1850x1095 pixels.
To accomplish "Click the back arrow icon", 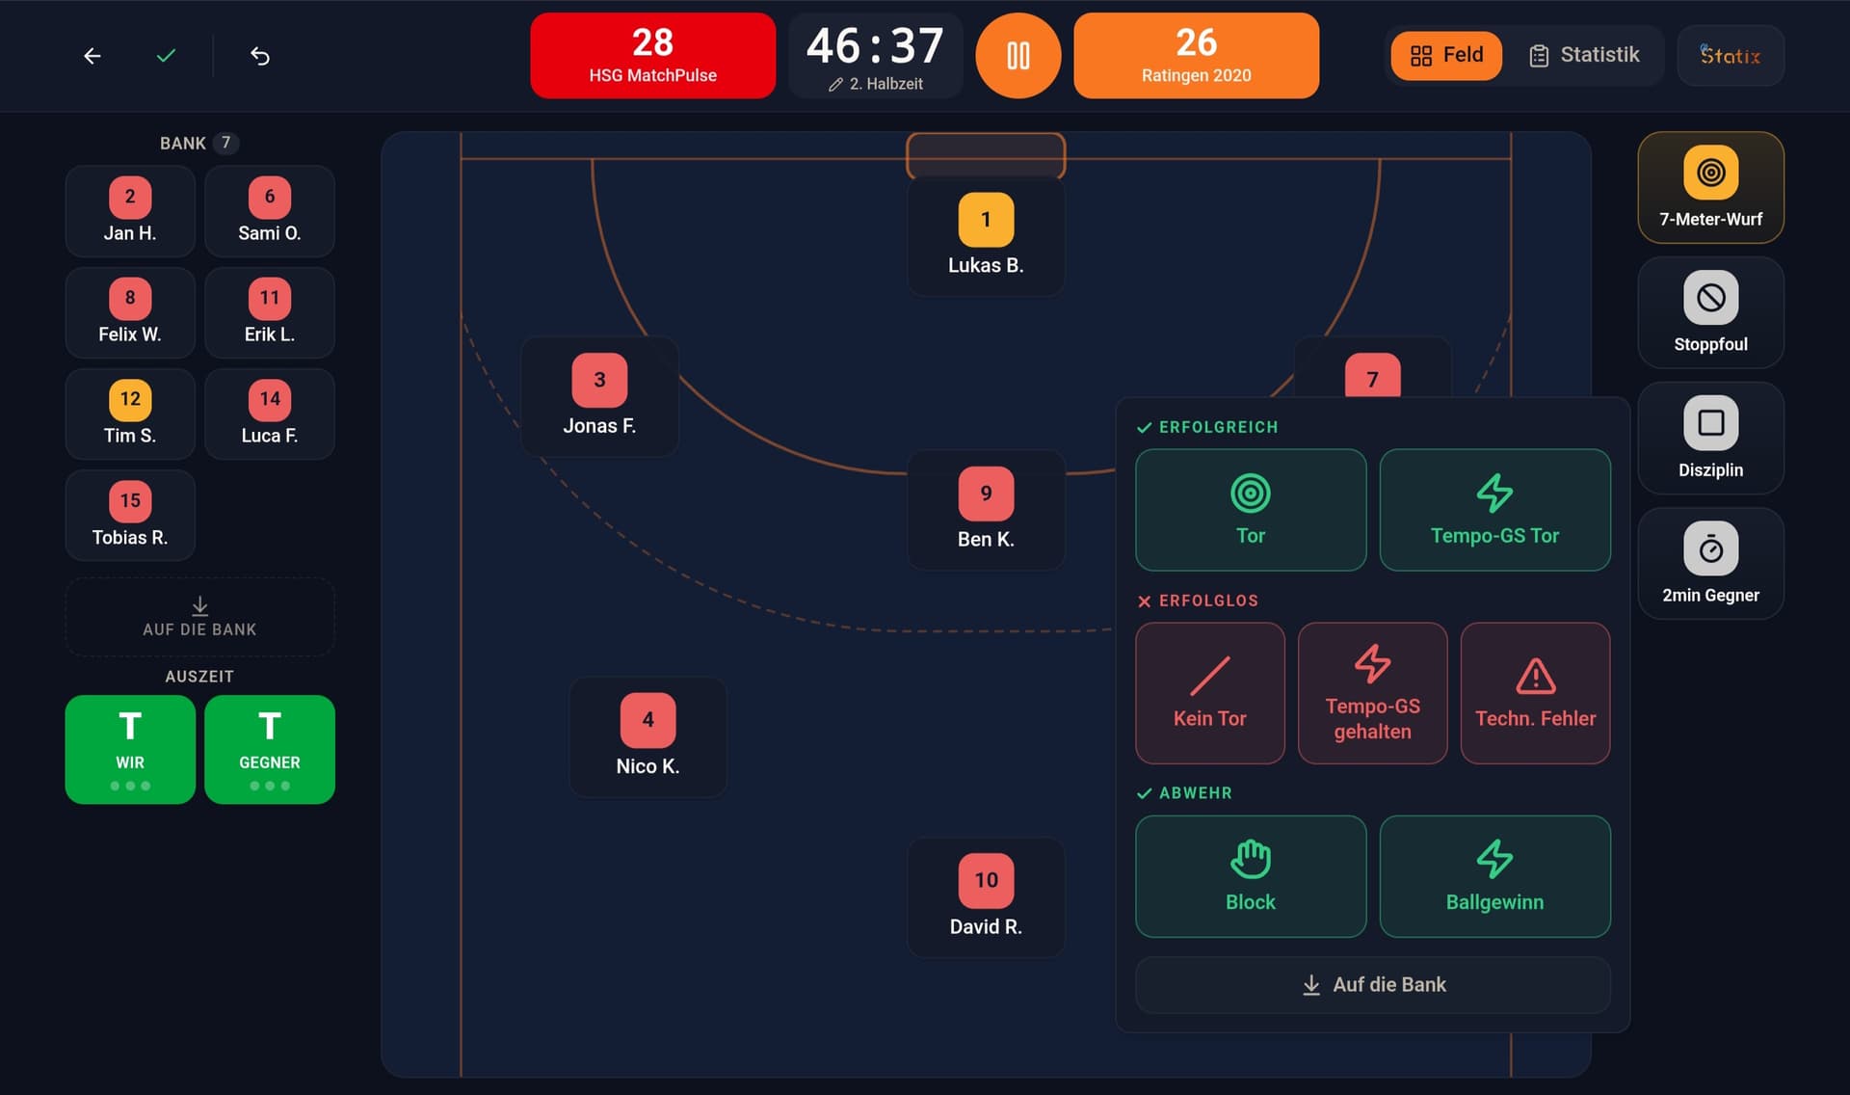I will coord(92,56).
